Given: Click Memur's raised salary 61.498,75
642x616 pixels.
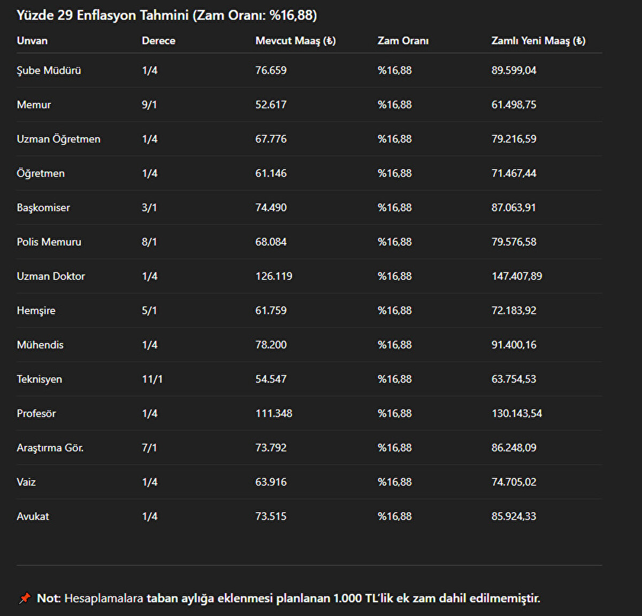Looking at the screenshot, I should [x=514, y=105].
